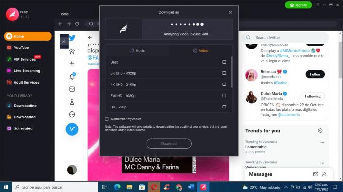Open Twitter More circle icon
343x192 pixels.
pyautogui.click(x=72, y=114)
